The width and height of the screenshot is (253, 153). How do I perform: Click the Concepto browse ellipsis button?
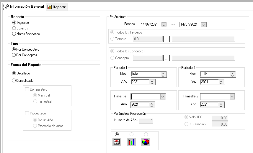tap(167, 58)
